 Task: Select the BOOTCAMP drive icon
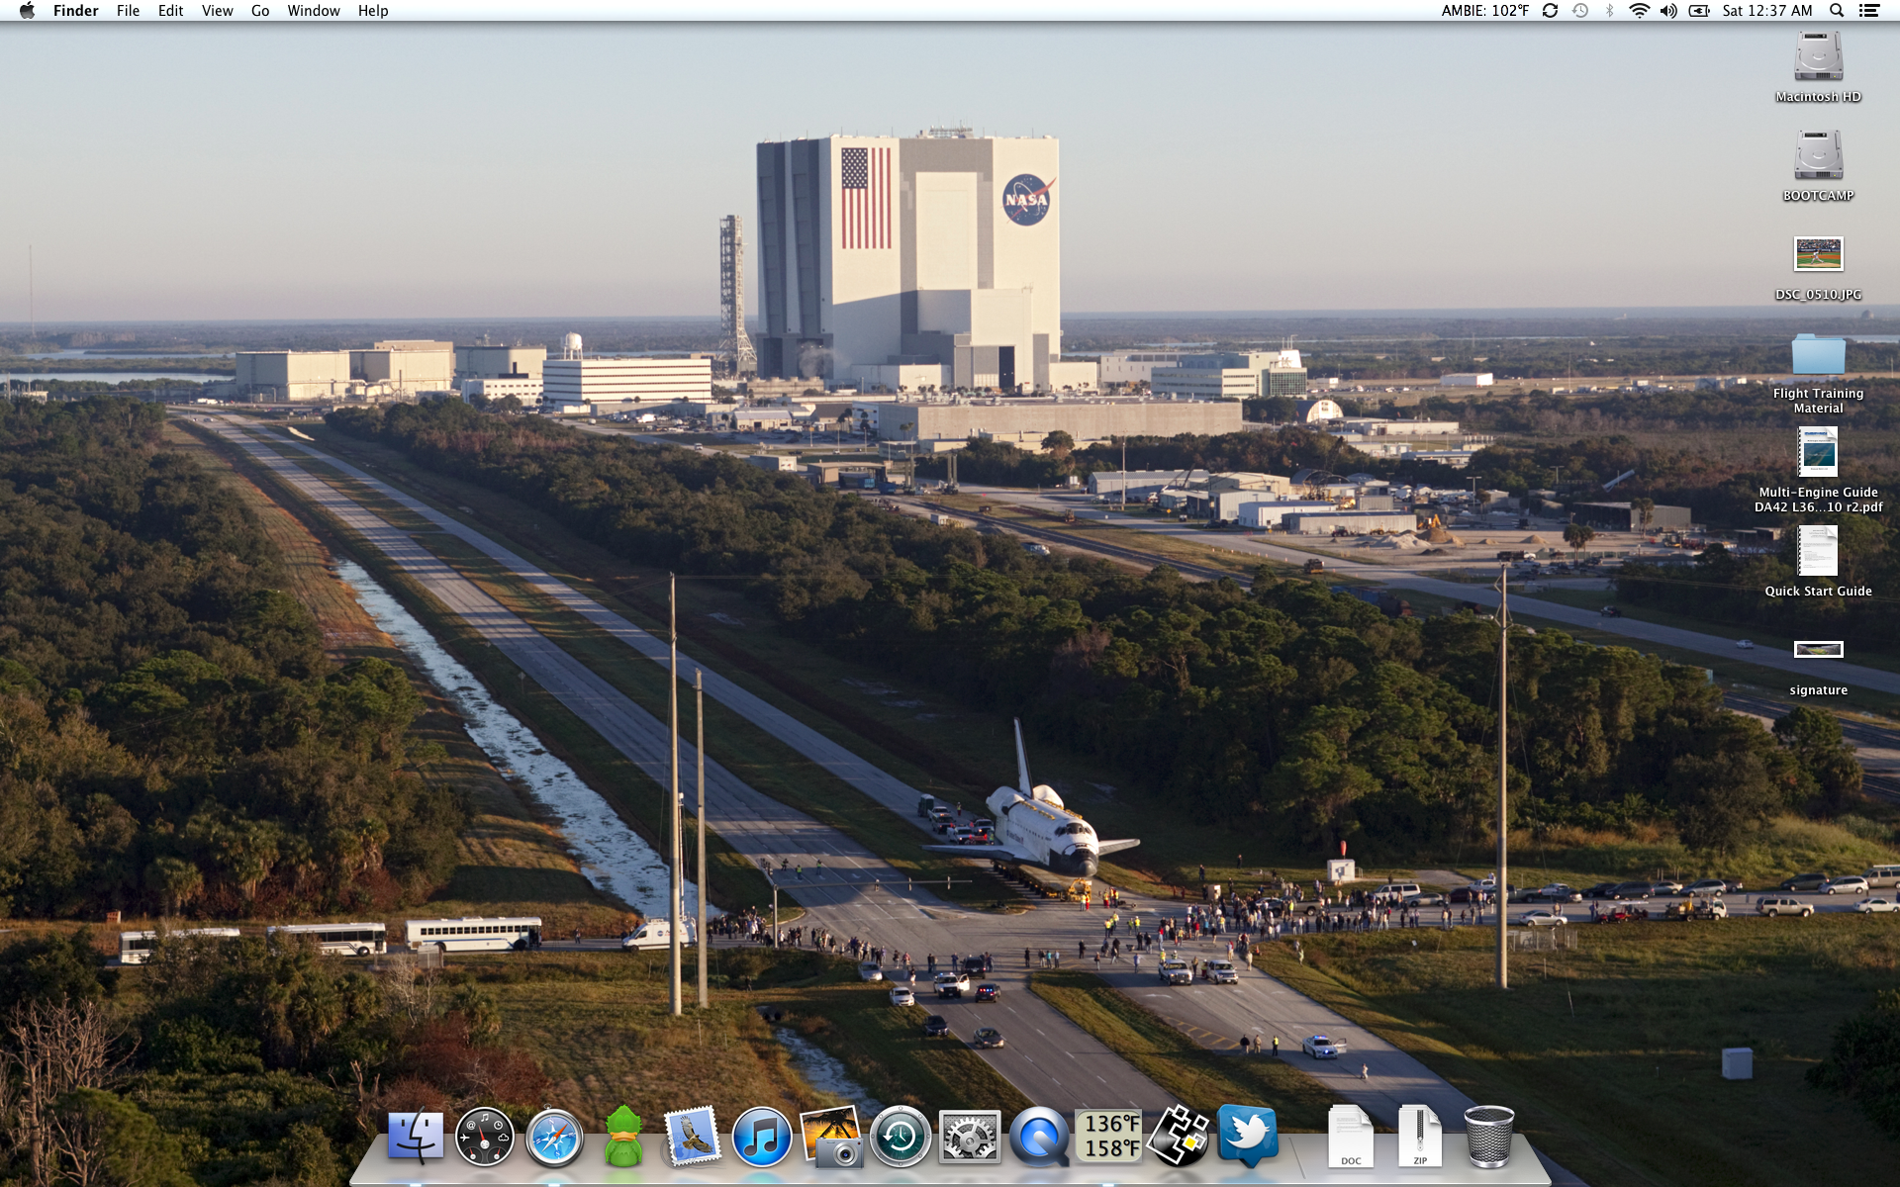coord(1818,156)
